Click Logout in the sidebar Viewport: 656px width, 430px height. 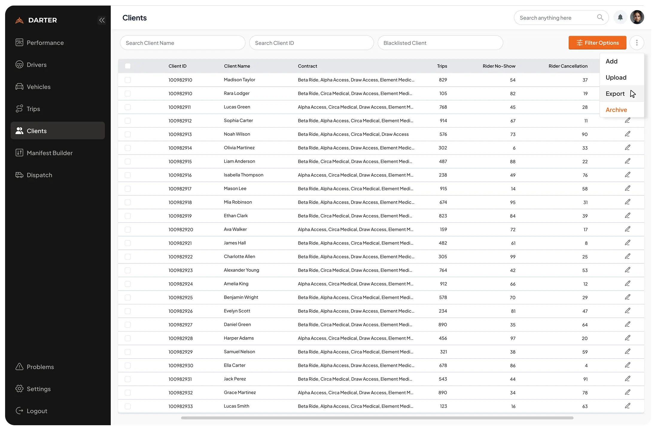coord(37,411)
